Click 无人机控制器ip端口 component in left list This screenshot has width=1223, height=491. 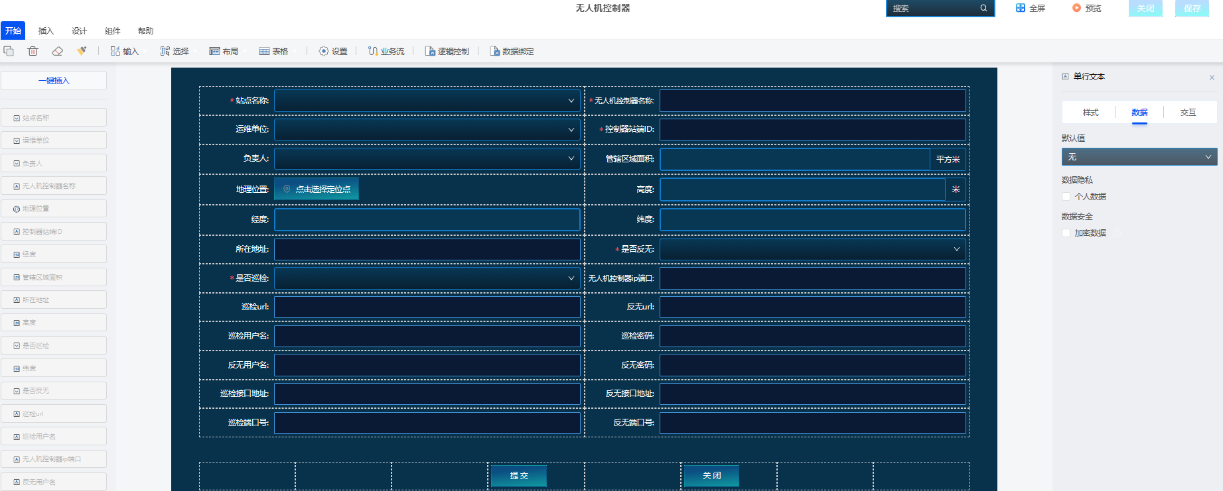(x=54, y=459)
